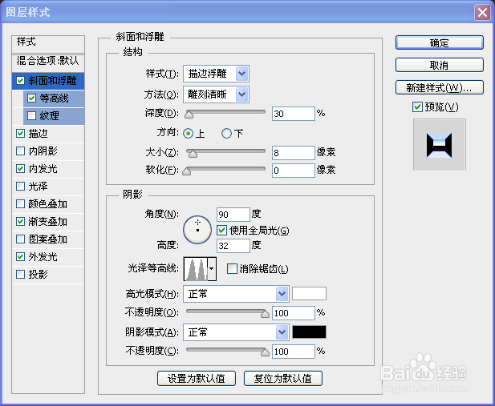Click the 深度 slider handle
Image resolution: width=495 pixels, height=406 pixels.
[x=189, y=114]
